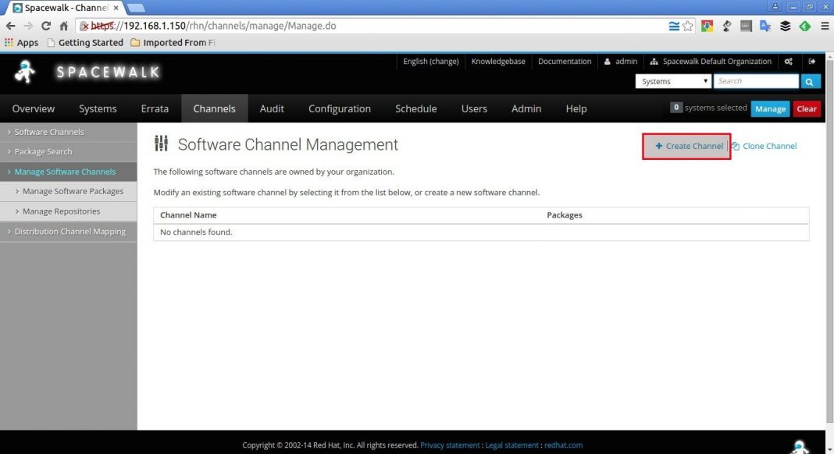Image resolution: width=834 pixels, height=454 pixels.
Task: Switch to the Systems tab
Action: pyautogui.click(x=97, y=108)
